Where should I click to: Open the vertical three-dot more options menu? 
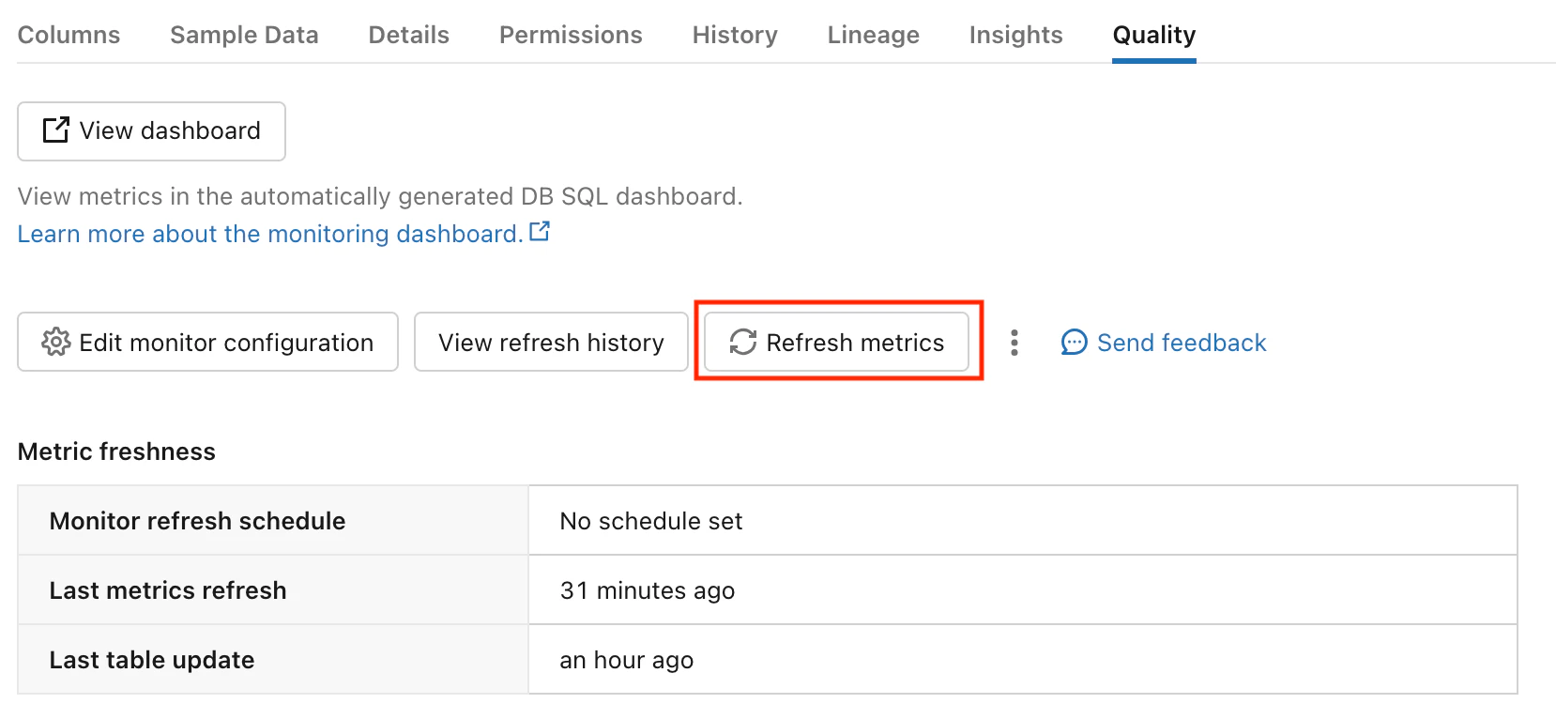[x=1014, y=343]
